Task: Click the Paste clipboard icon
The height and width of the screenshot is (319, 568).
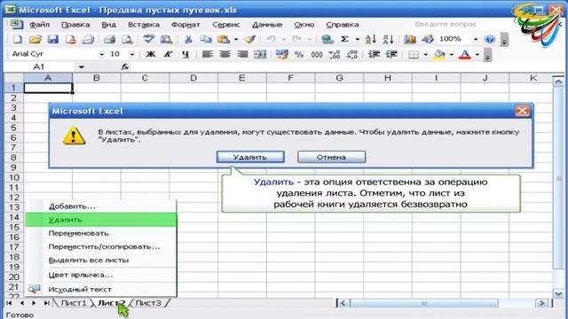Action: [x=224, y=39]
